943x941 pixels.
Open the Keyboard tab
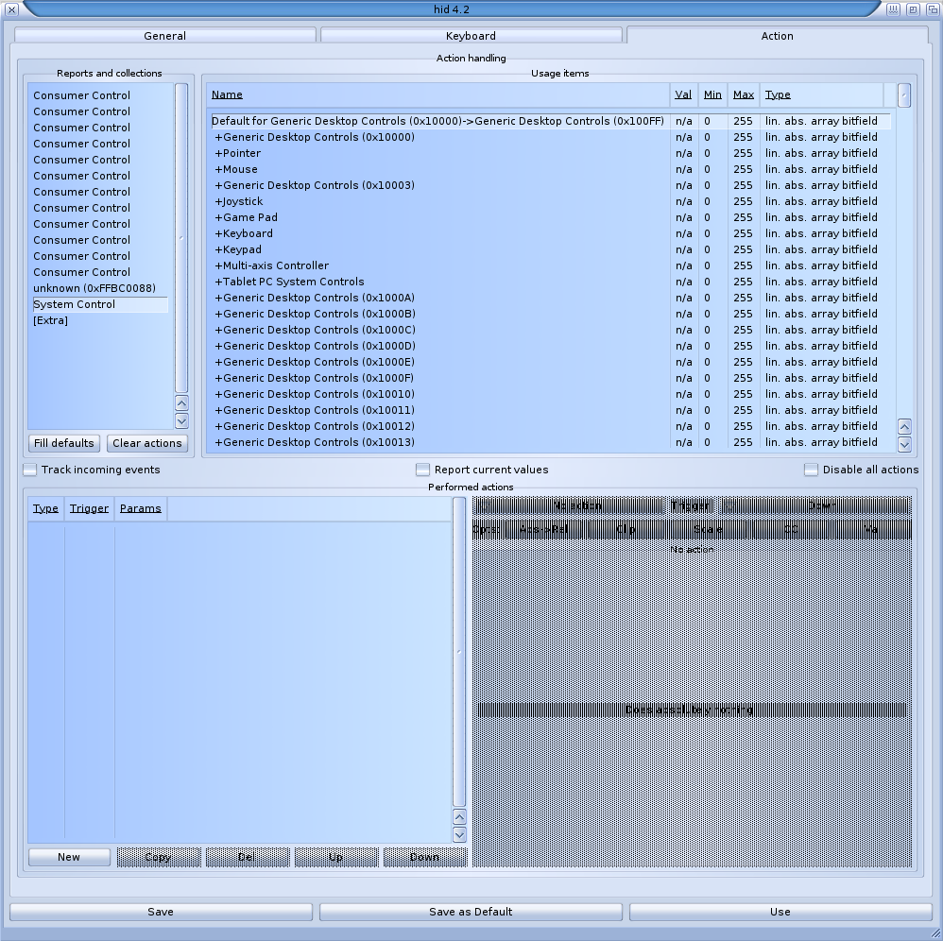pyautogui.click(x=471, y=36)
